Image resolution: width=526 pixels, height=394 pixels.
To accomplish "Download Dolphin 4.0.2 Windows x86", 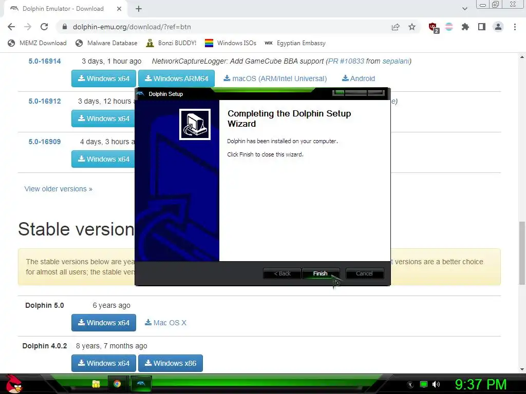I will [x=171, y=363].
